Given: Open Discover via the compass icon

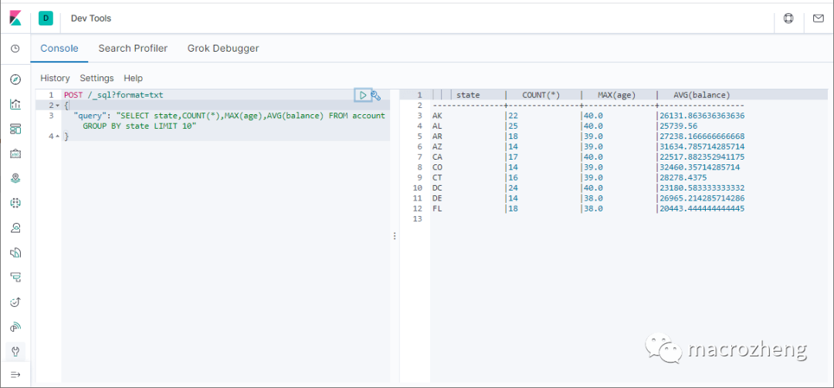Looking at the screenshot, I should 15,79.
